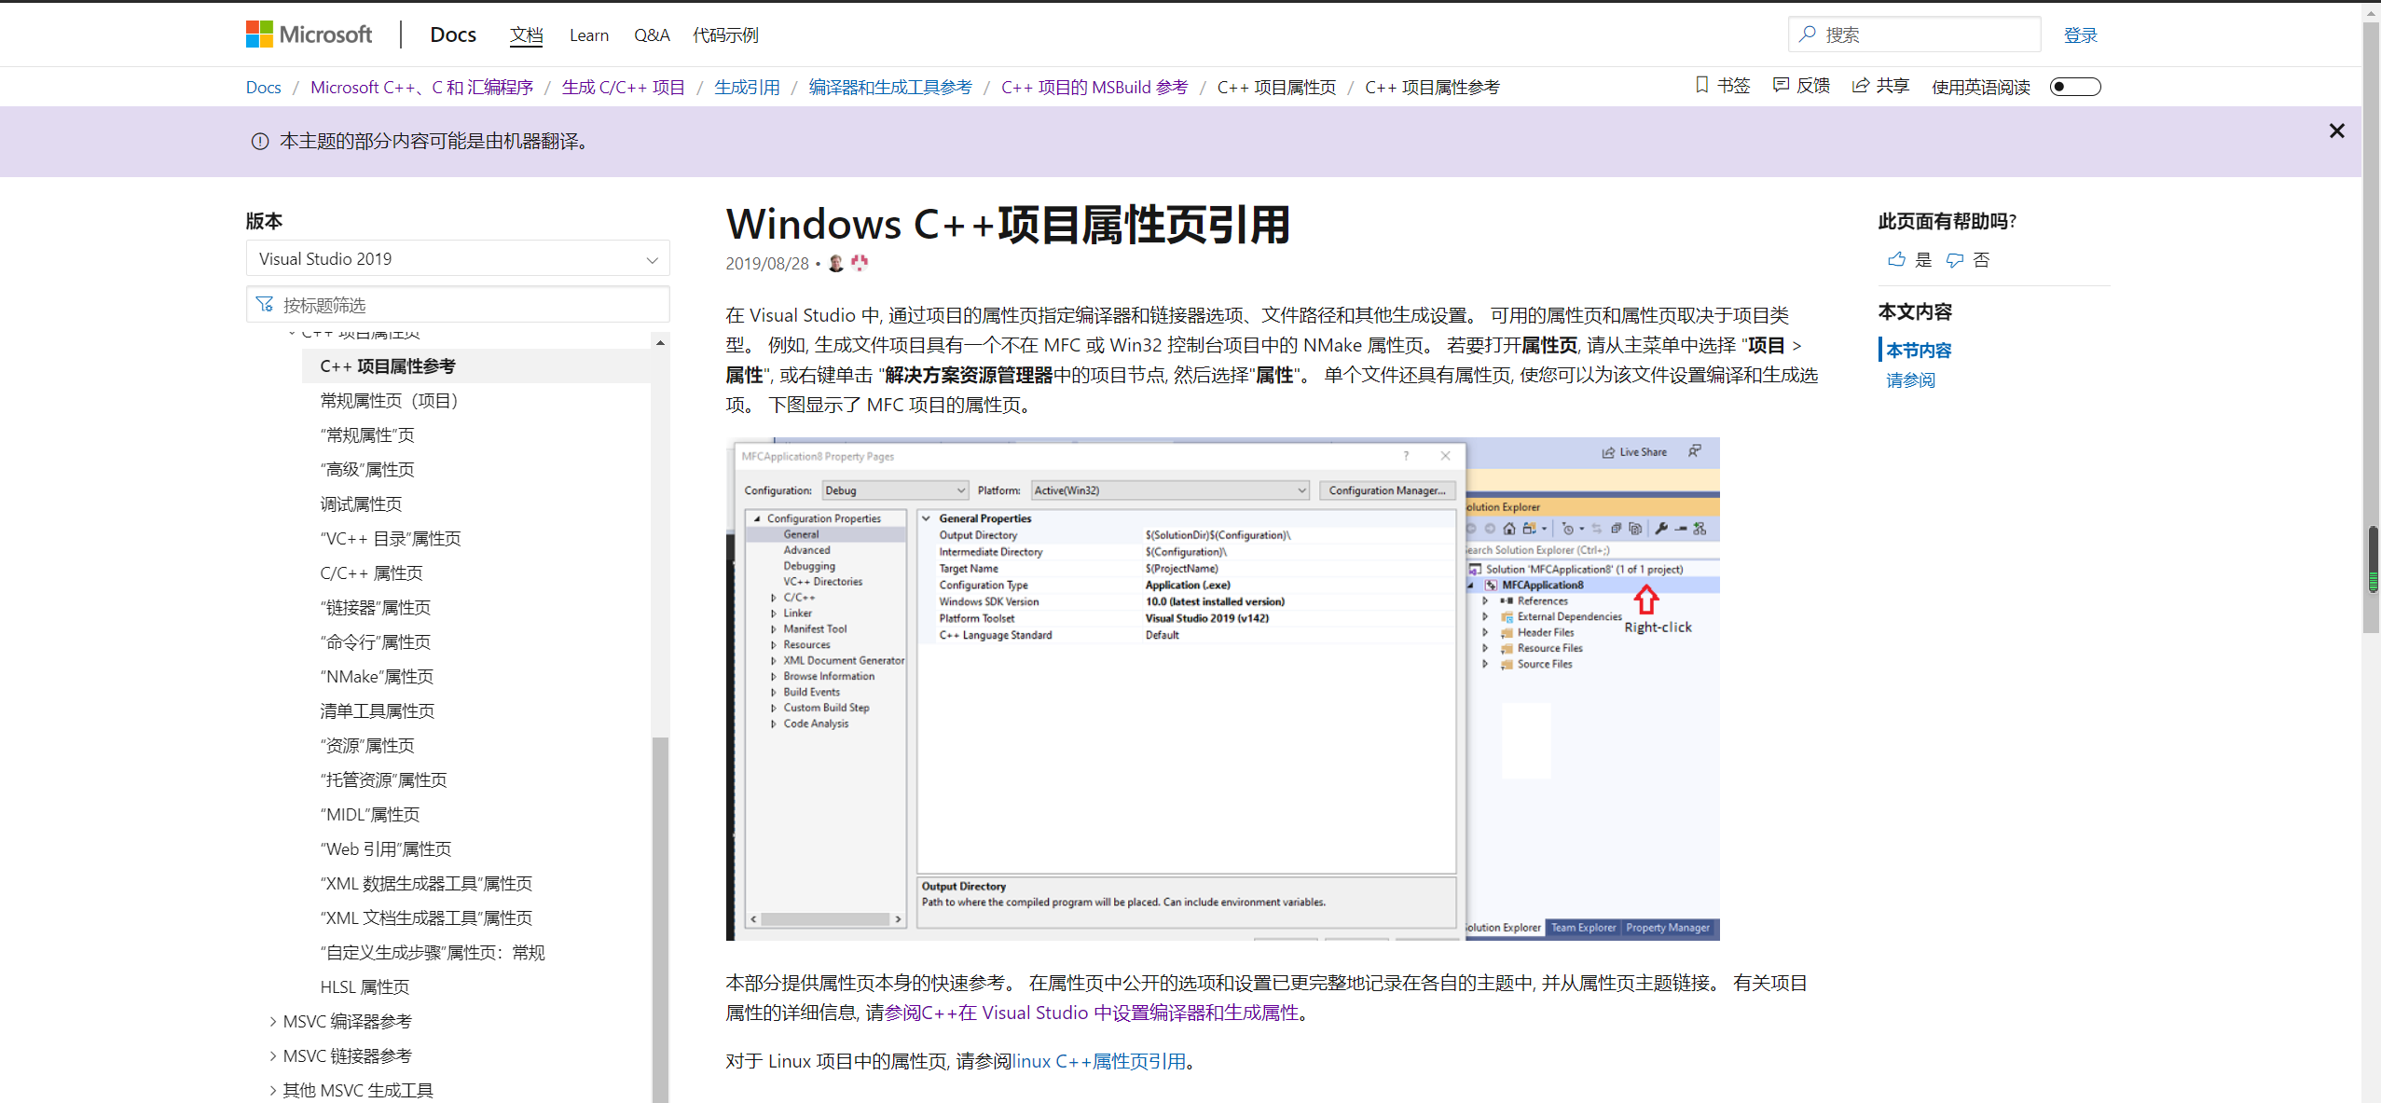The width and height of the screenshot is (2381, 1103).
Task: Open “命令行”属性页 in sidebar
Action: point(376,641)
